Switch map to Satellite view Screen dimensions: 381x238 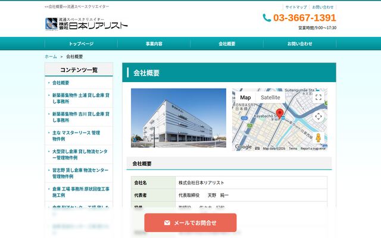[270, 98]
